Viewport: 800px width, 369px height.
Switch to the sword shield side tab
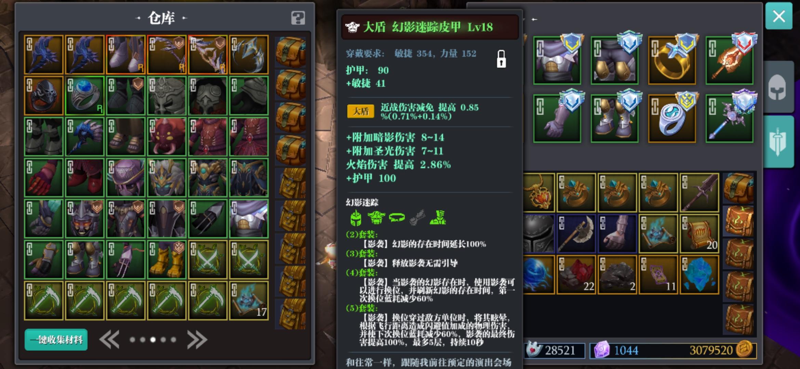click(778, 141)
